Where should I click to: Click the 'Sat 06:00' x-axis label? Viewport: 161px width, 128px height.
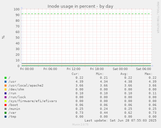click(x=144, y=69)
